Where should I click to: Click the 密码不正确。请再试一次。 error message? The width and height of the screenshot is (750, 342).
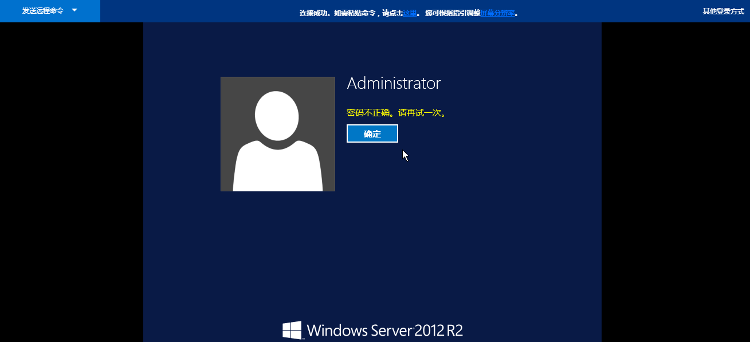pyautogui.click(x=396, y=113)
